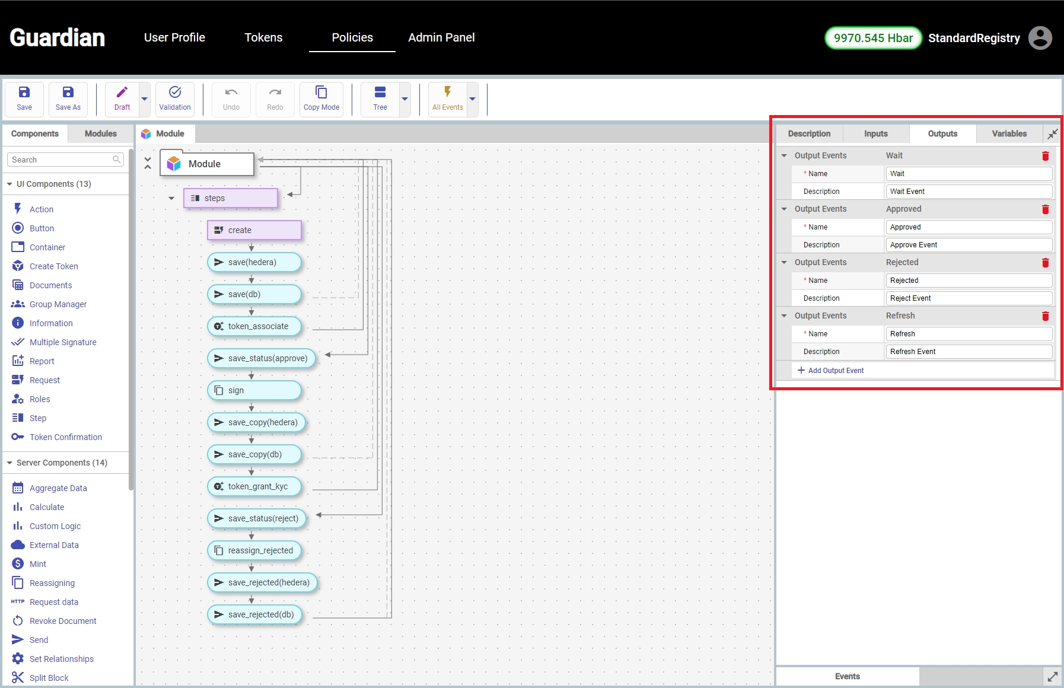The height and width of the screenshot is (688, 1064).
Task: Delete the Wait output event
Action: (1045, 155)
